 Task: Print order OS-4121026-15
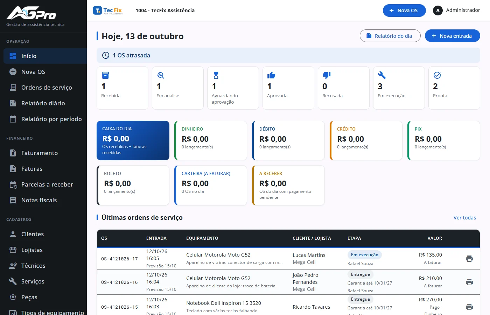click(469, 307)
